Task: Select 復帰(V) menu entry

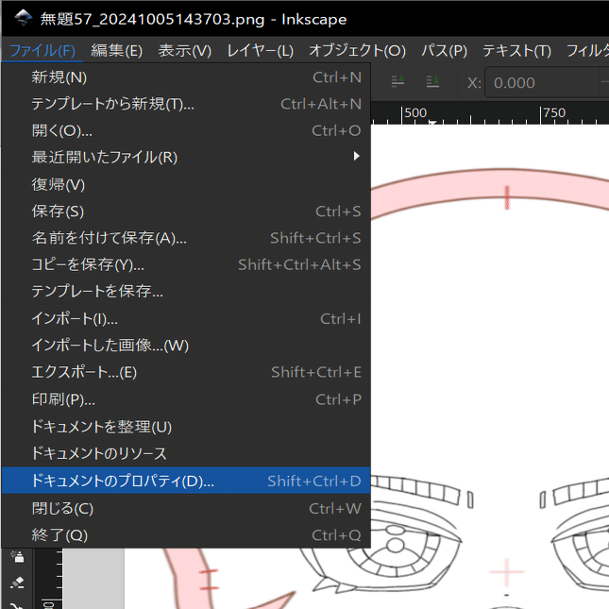Action: (186, 184)
